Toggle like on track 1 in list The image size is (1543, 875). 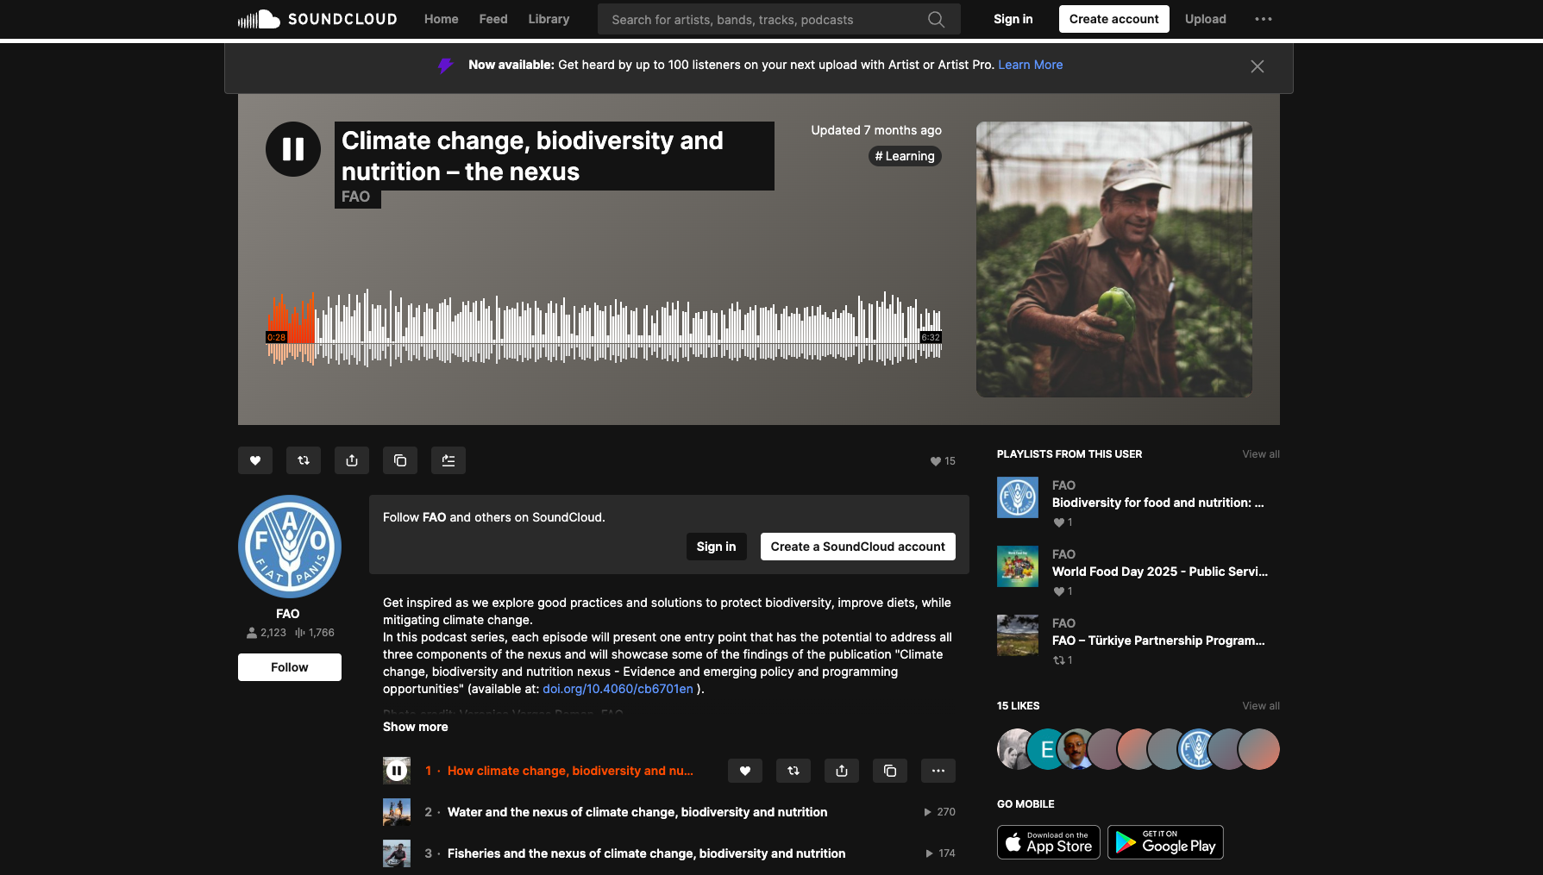coord(745,771)
